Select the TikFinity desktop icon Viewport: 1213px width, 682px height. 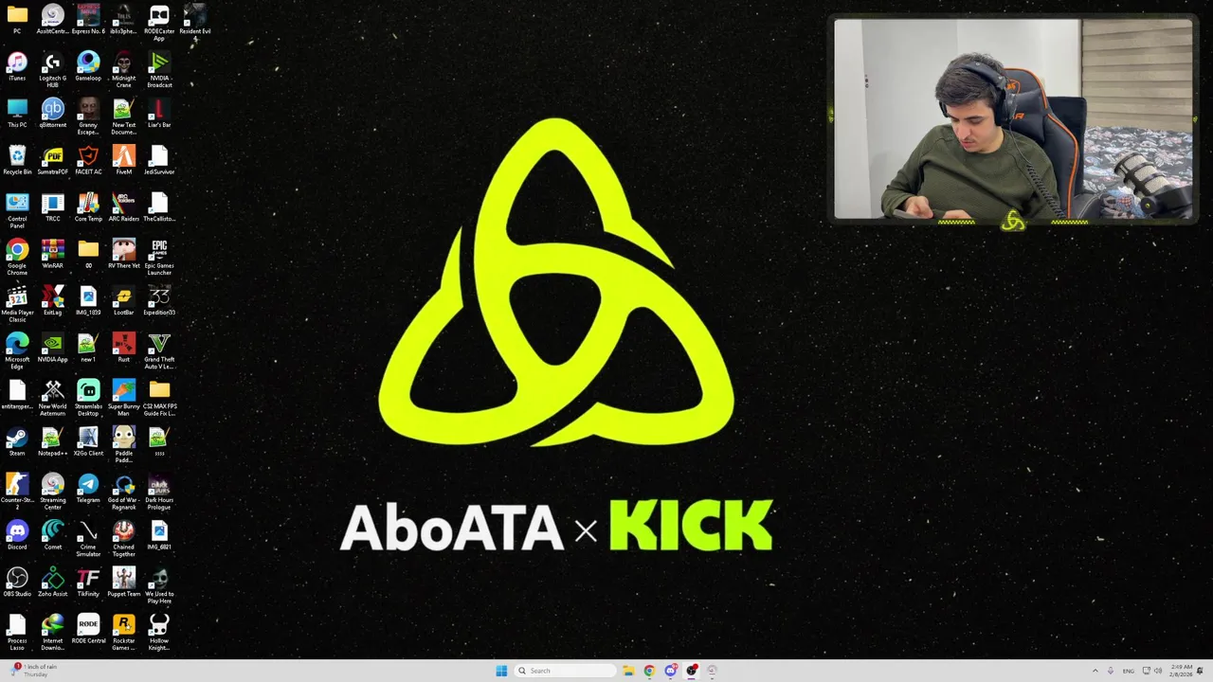pyautogui.click(x=88, y=583)
